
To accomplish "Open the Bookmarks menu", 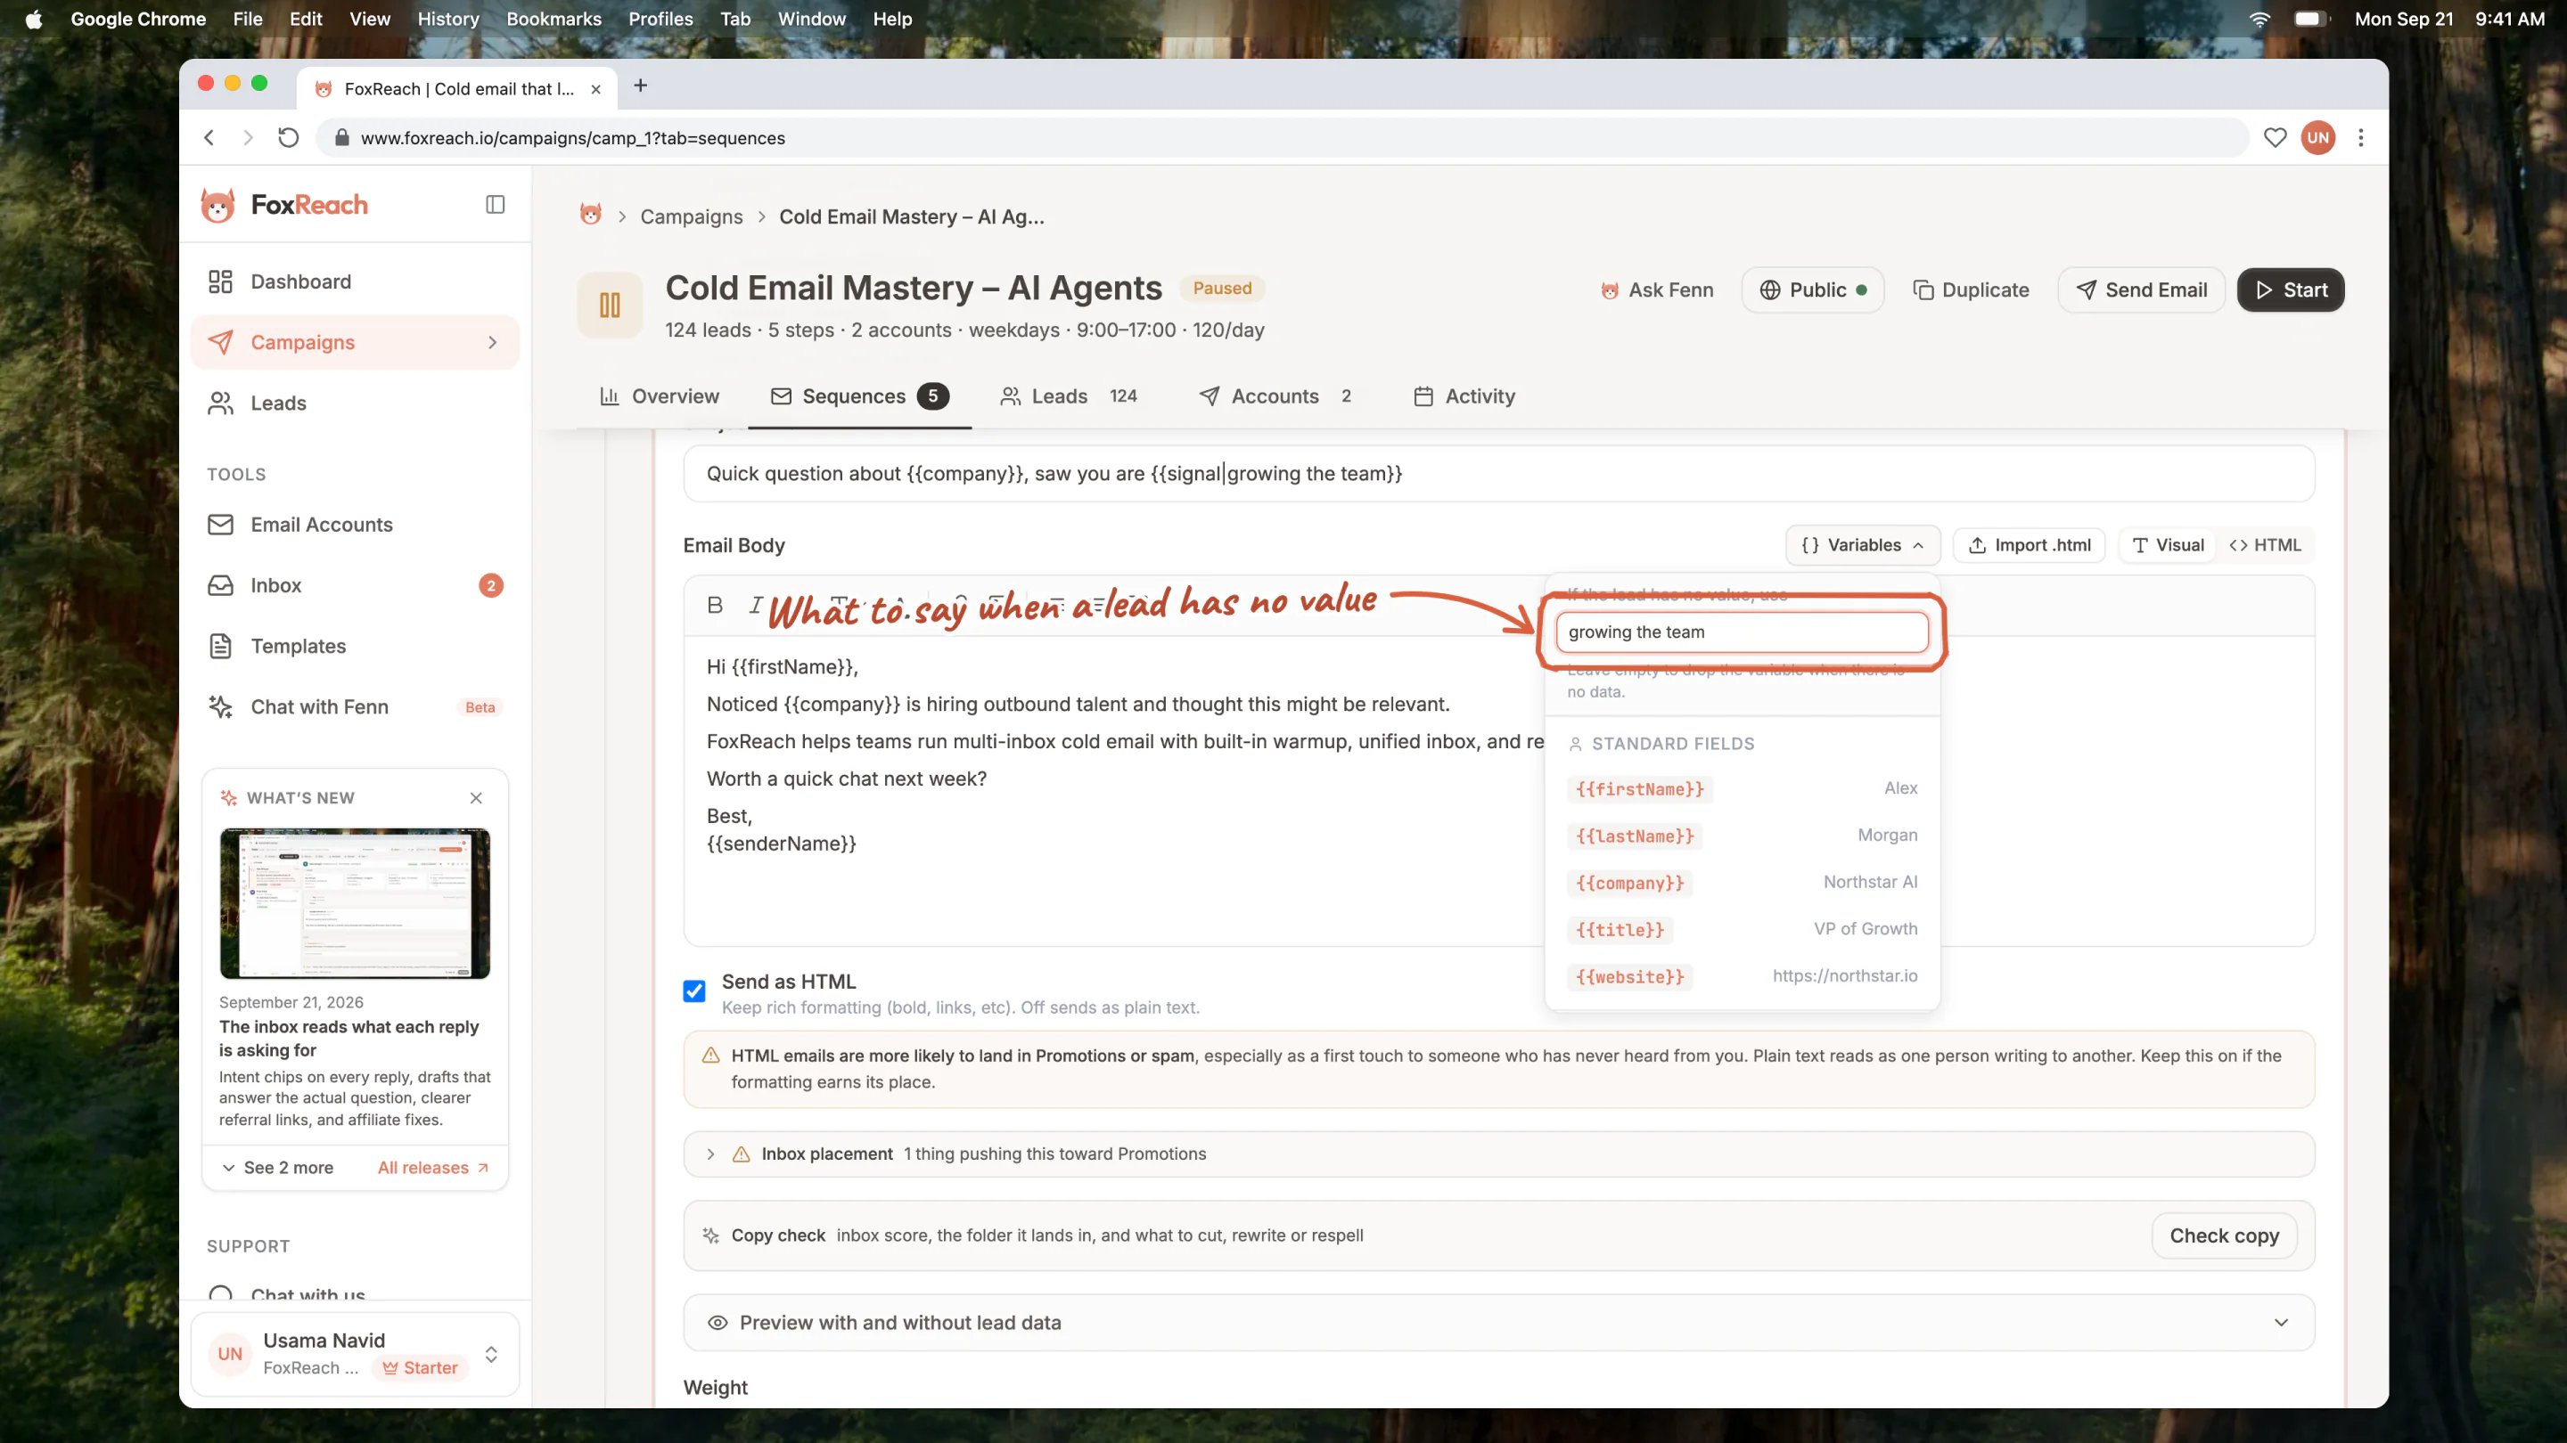I will coord(553,19).
